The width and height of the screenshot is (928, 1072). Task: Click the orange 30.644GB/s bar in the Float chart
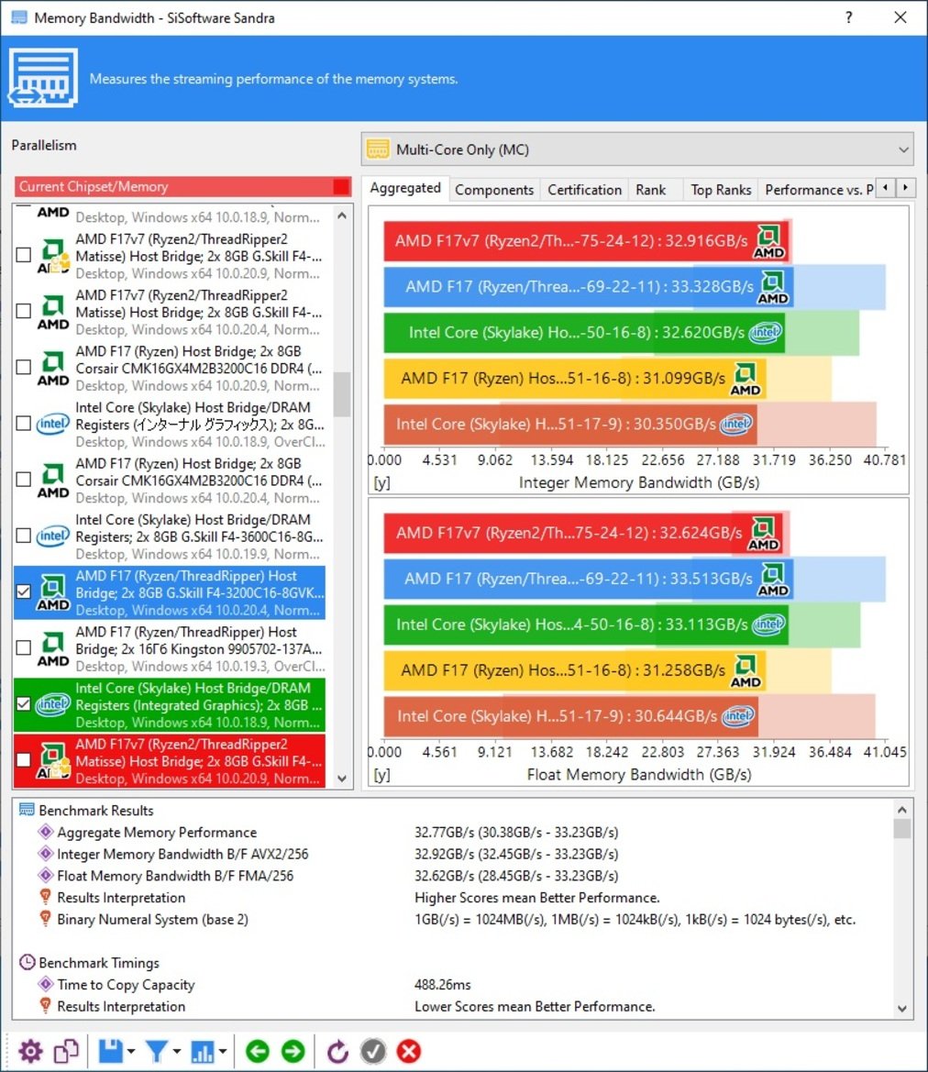[570, 716]
